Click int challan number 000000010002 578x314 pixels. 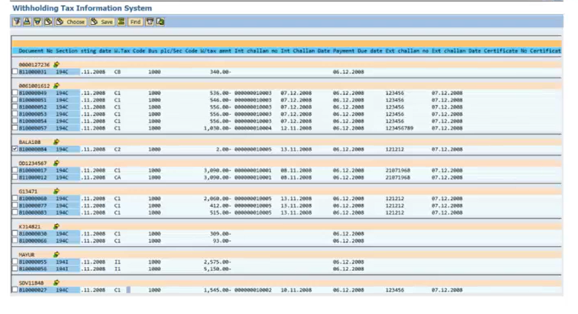click(x=253, y=290)
